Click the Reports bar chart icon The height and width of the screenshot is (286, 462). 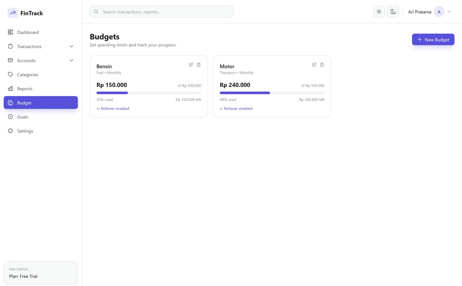10,89
